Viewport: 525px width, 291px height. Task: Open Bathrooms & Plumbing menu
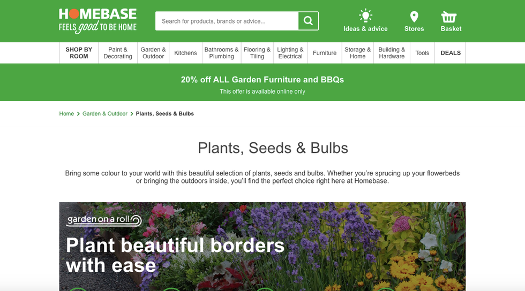221,53
